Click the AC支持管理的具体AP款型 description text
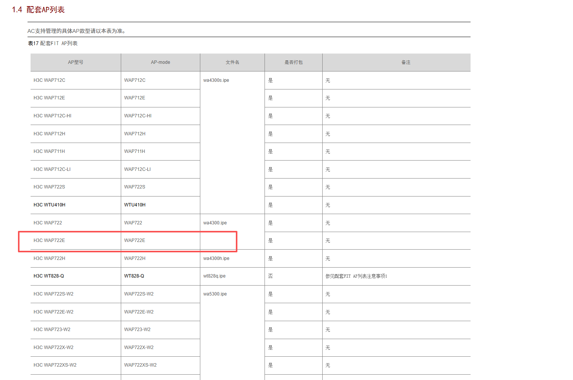573x380 pixels. pos(76,31)
